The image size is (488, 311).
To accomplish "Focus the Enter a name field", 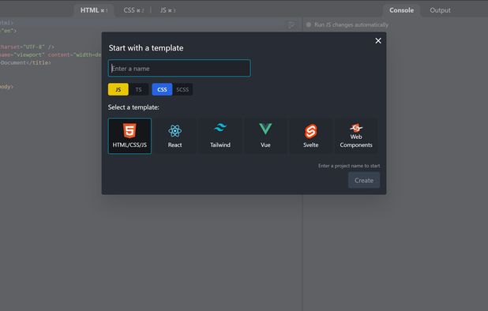I will pos(179,68).
